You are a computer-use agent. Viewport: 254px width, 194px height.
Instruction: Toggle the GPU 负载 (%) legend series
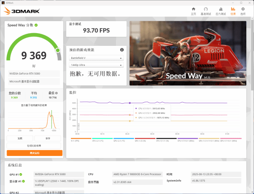[x=145, y=140]
